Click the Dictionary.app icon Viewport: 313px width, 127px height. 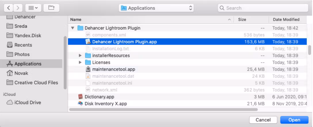click(x=80, y=97)
